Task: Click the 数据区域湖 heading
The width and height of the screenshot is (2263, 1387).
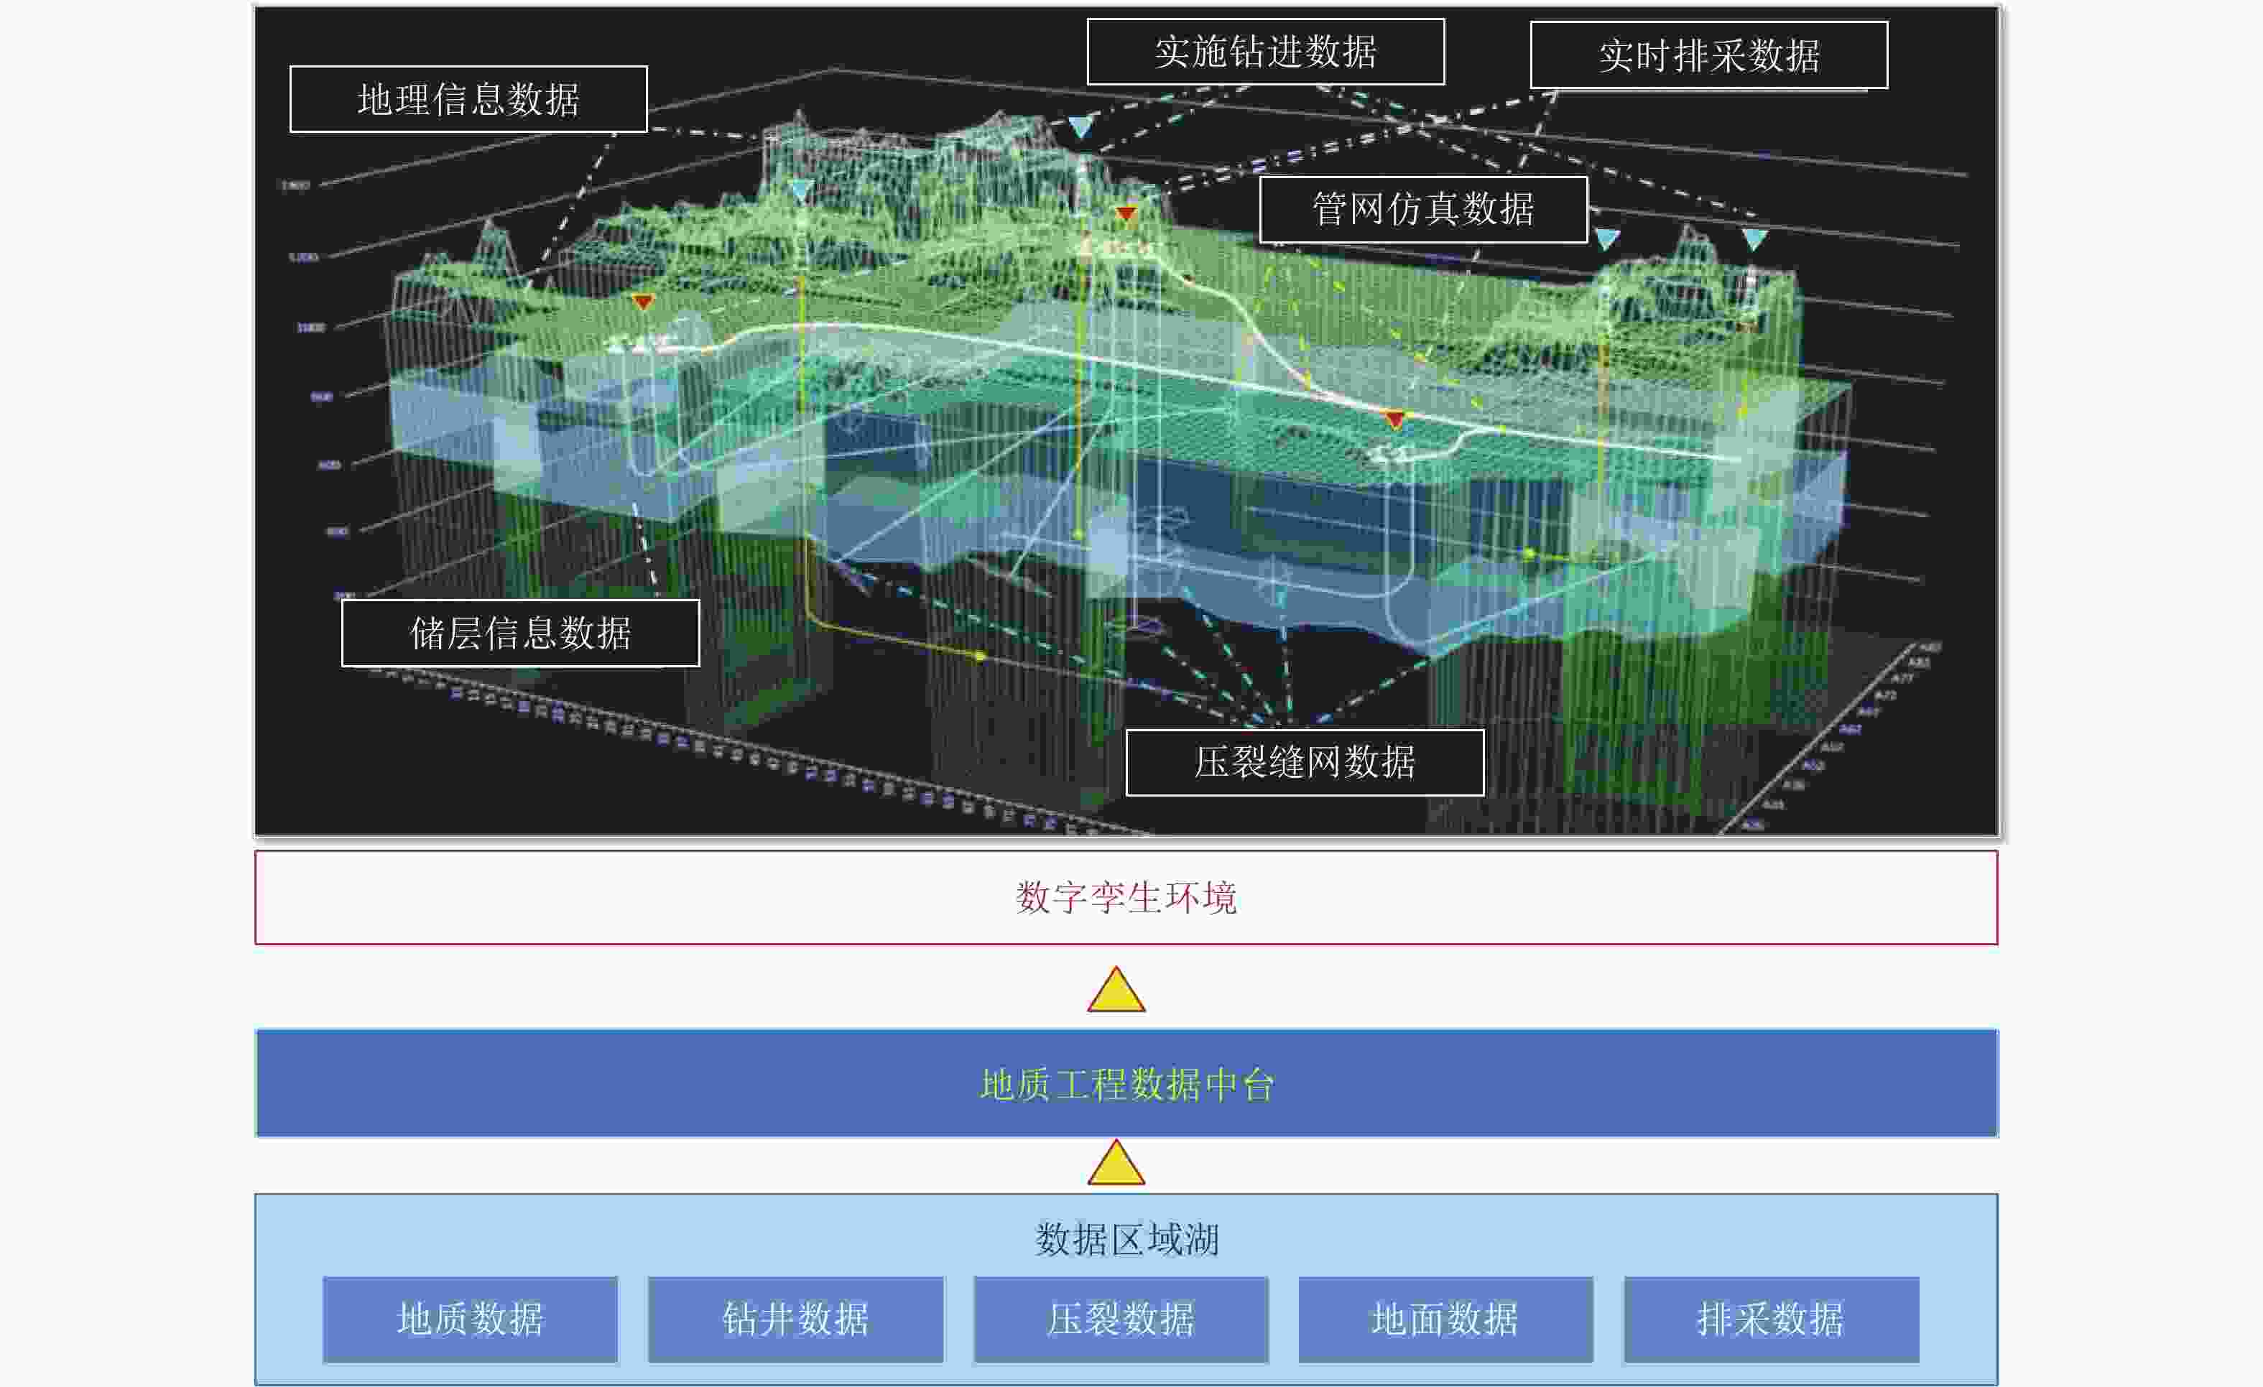Action: click(x=1126, y=1240)
